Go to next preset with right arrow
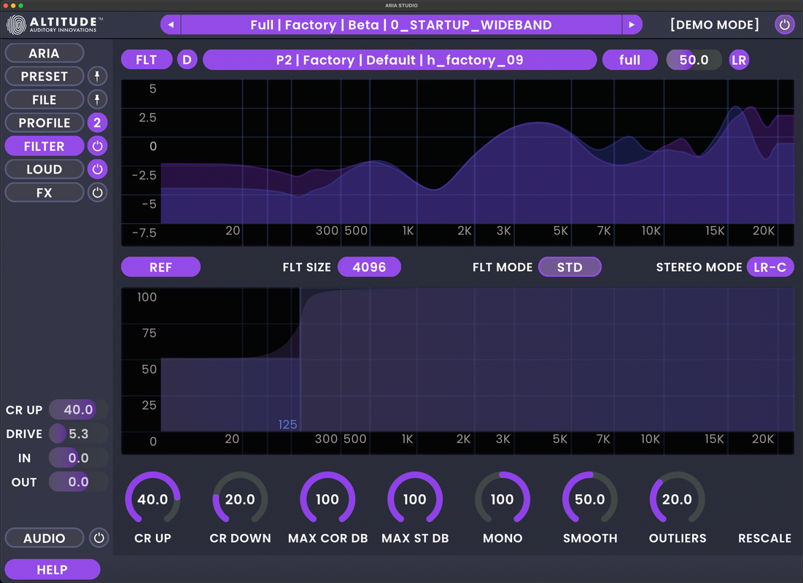 point(632,25)
